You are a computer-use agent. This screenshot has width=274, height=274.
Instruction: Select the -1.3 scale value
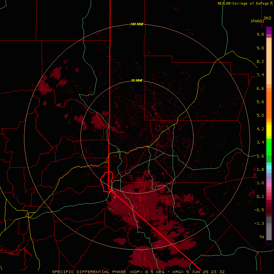point(259,223)
